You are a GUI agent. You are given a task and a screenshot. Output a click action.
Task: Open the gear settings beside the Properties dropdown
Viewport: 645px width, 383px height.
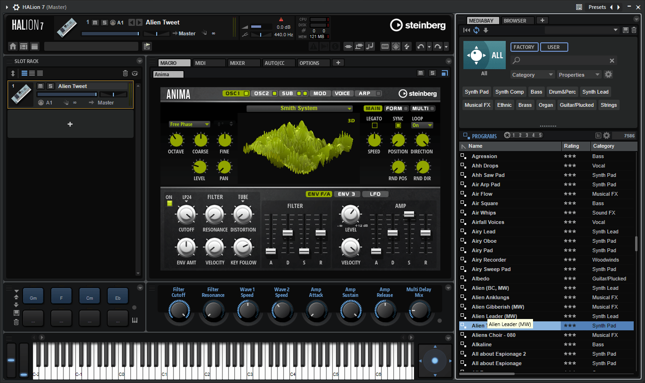608,74
